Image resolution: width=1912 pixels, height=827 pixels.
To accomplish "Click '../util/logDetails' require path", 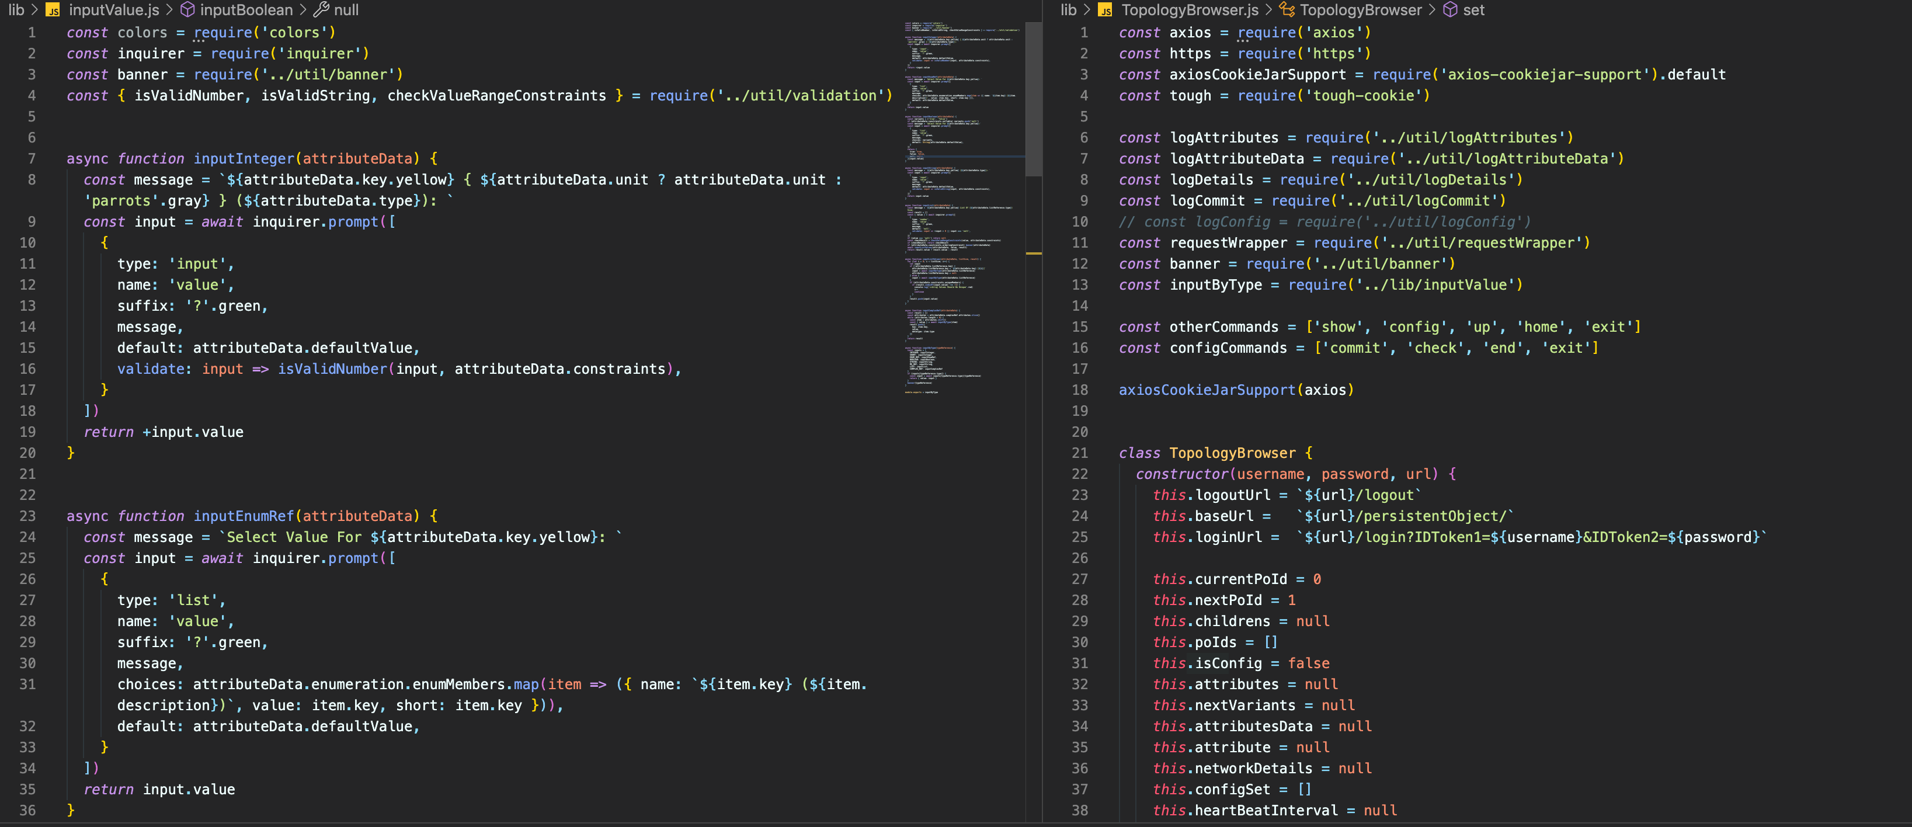I will tap(1431, 179).
